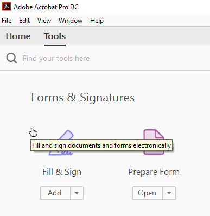Click the Adobe Acrobat Pro DC window title
210x216 pixels.
coord(46,7)
